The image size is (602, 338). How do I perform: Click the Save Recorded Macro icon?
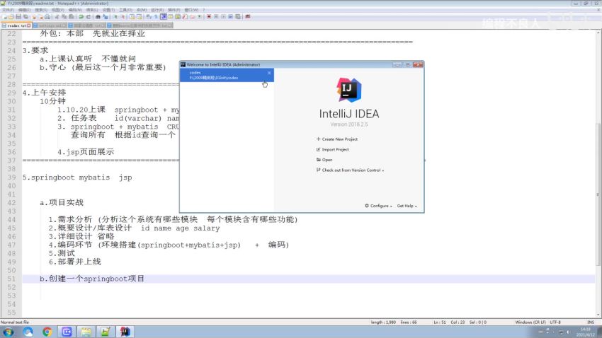pos(238,17)
